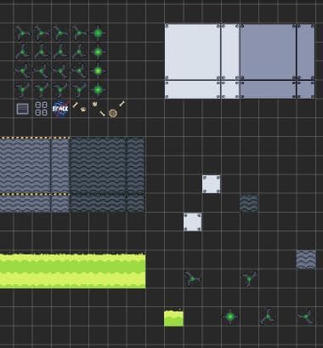Select the spinner blade tile right beside the isolated orb

[268, 317]
